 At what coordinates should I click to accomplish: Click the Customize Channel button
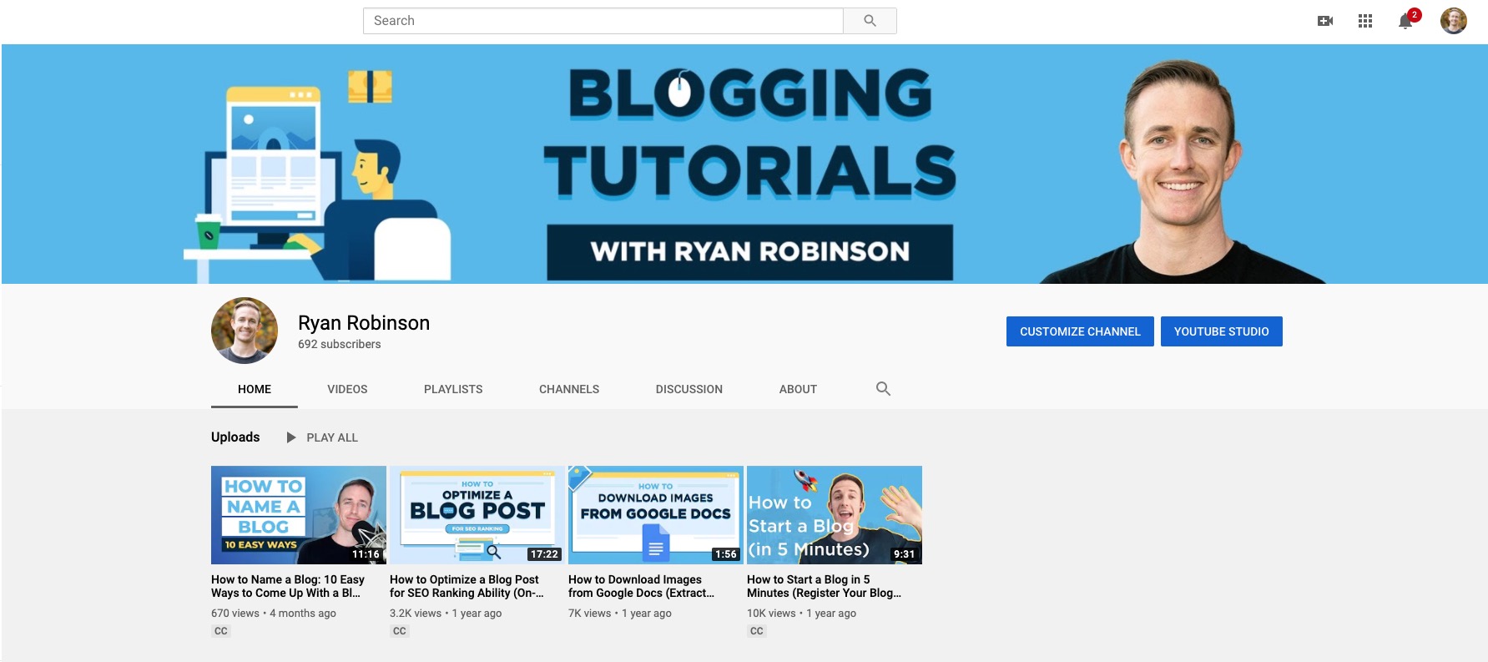point(1080,331)
